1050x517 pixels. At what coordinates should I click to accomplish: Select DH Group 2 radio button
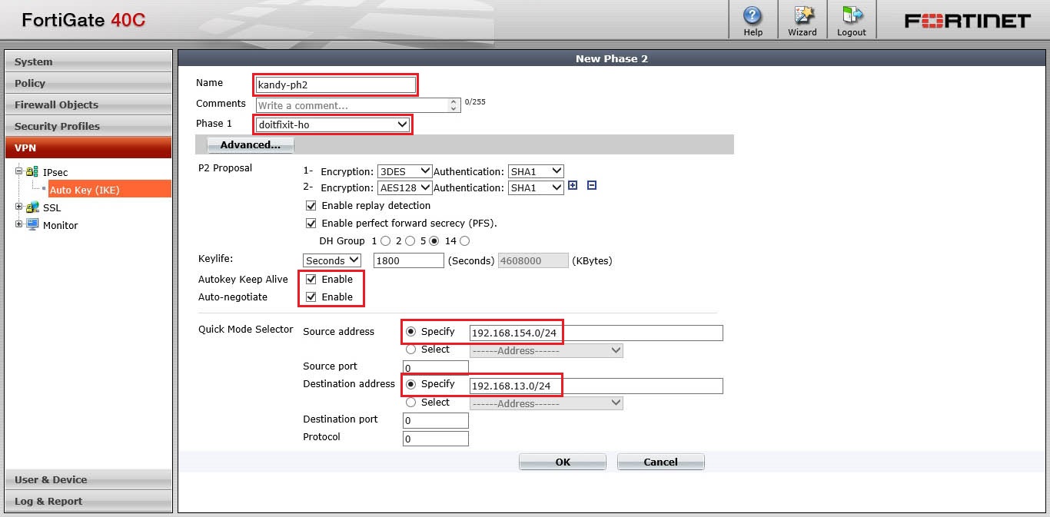pos(410,241)
